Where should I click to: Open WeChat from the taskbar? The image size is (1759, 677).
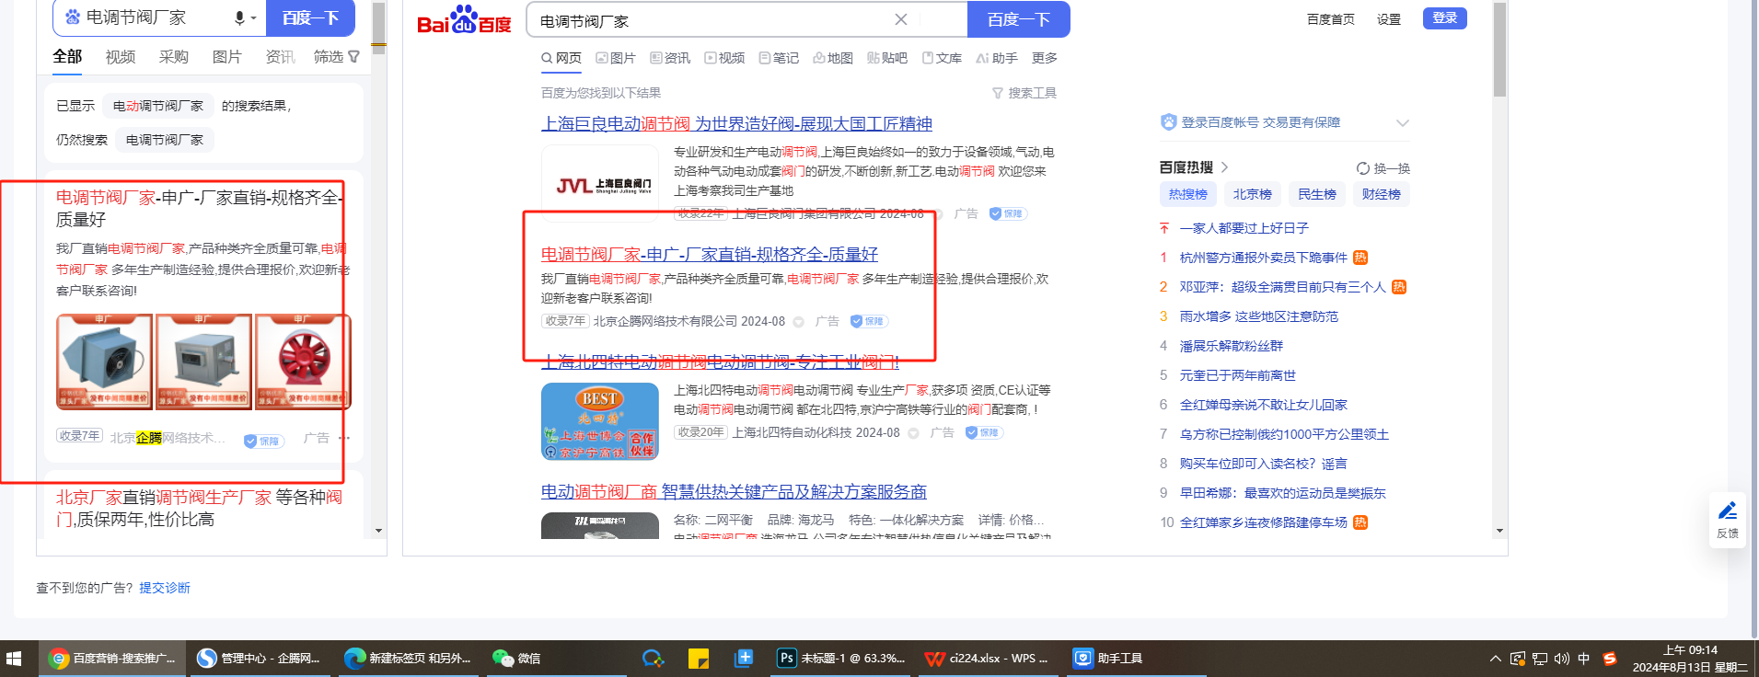(503, 659)
